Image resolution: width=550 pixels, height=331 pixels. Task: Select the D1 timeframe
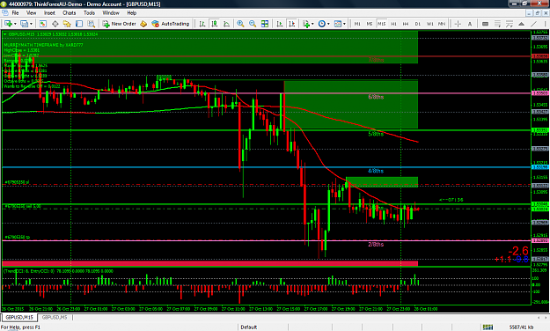coord(418,24)
